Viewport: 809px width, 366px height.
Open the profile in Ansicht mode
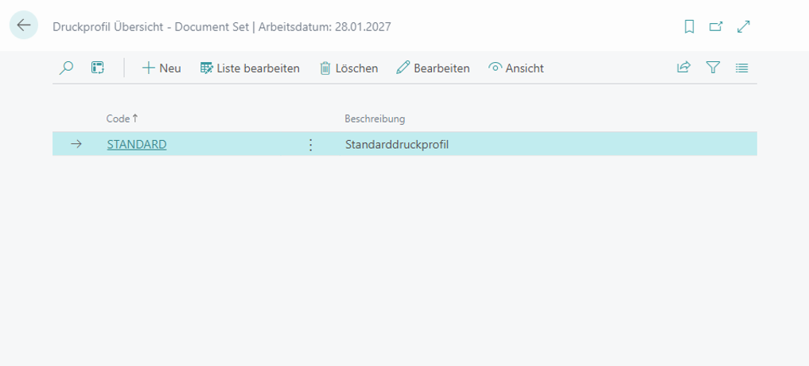coord(516,68)
